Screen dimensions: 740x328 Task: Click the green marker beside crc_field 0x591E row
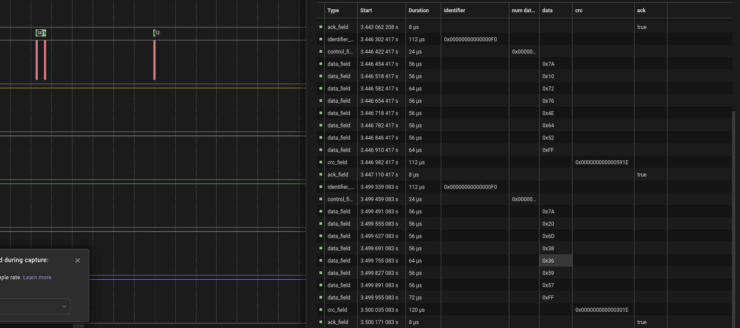pyautogui.click(x=321, y=162)
